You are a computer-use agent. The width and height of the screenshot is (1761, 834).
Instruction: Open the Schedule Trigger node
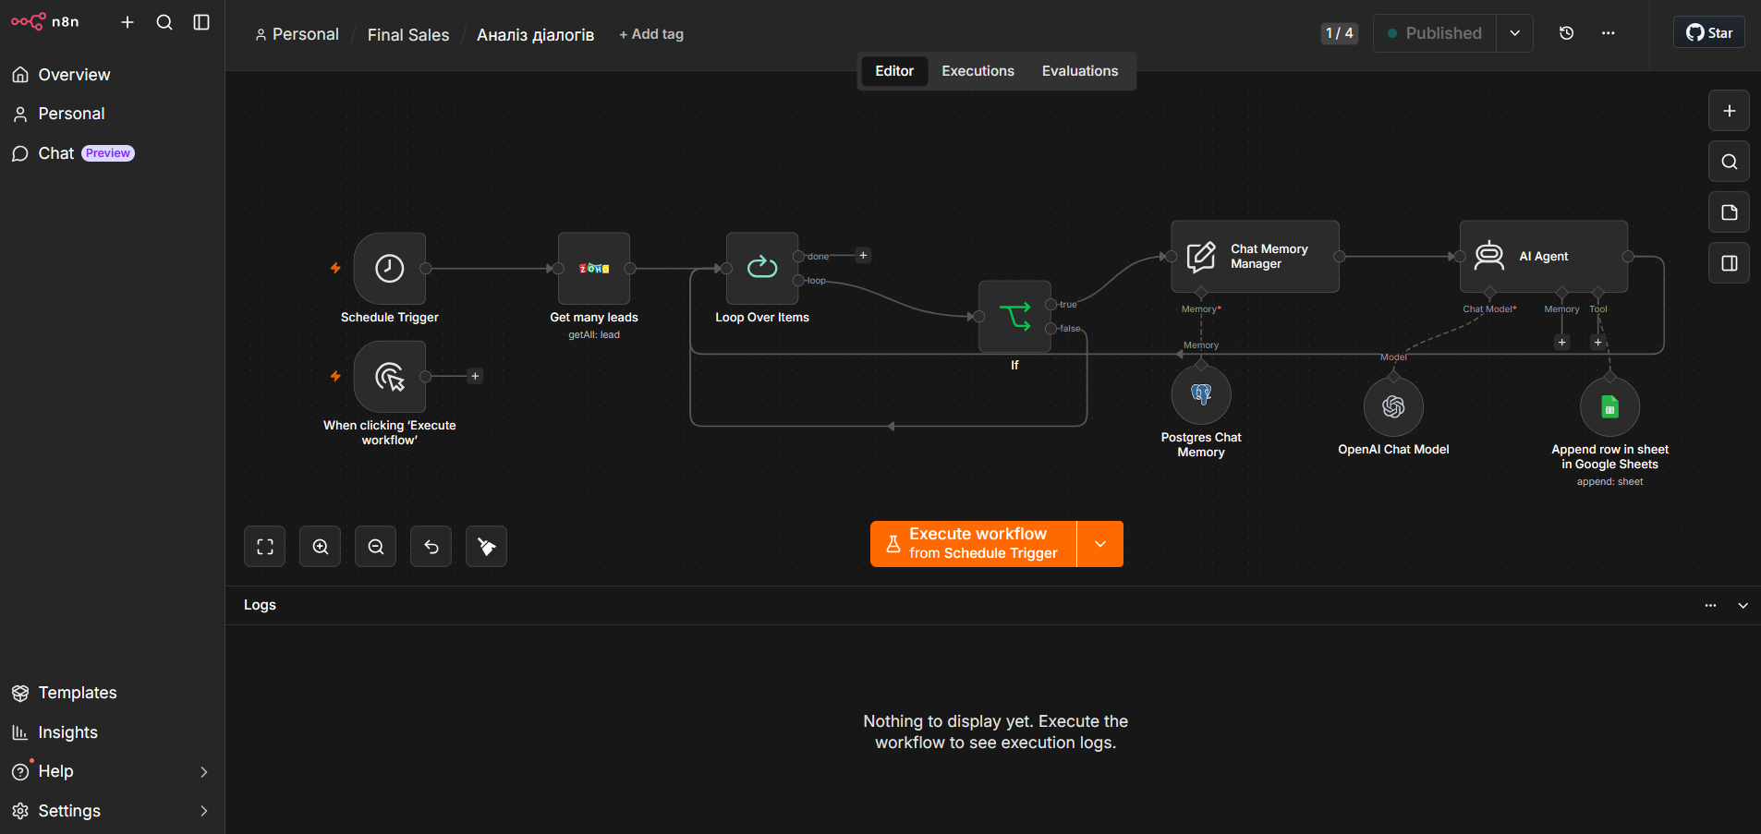pos(389,269)
